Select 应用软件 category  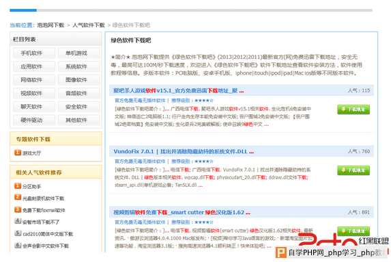34,66
